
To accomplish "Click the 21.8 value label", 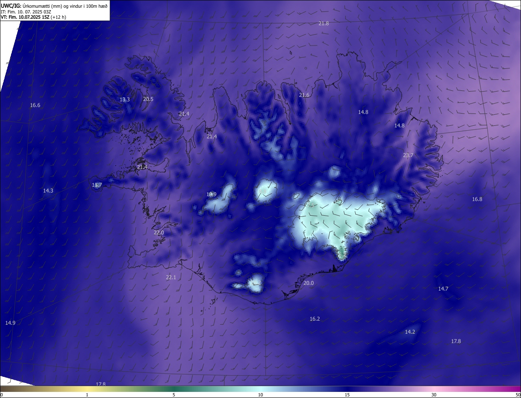I will click(x=324, y=24).
